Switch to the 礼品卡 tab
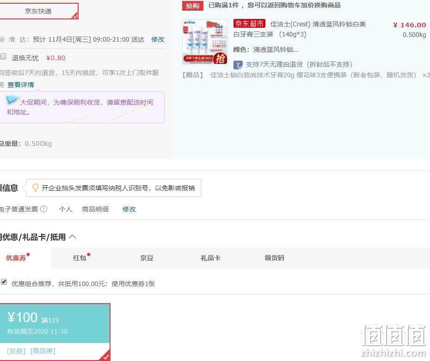430x361 pixels. 211,258
